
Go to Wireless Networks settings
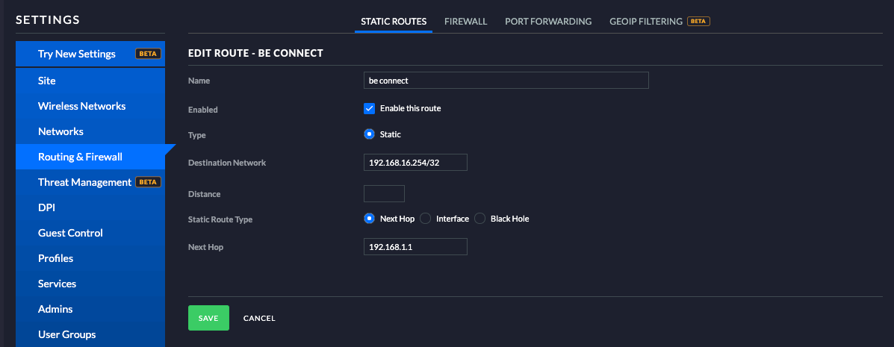tap(81, 106)
